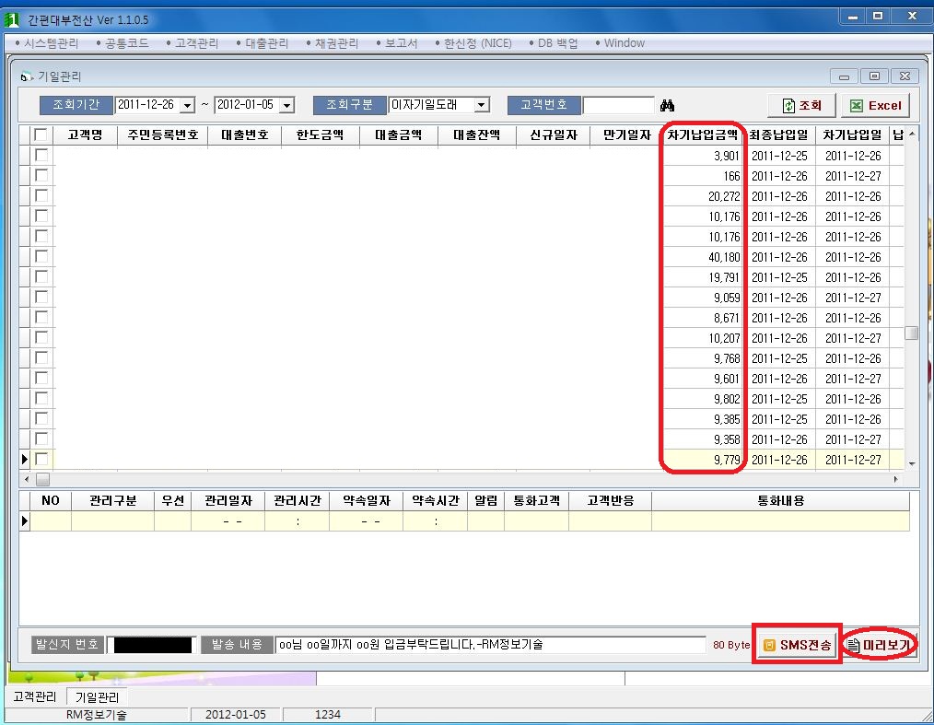Open the 보고서 menu
The height and width of the screenshot is (725, 934).
[x=401, y=43]
